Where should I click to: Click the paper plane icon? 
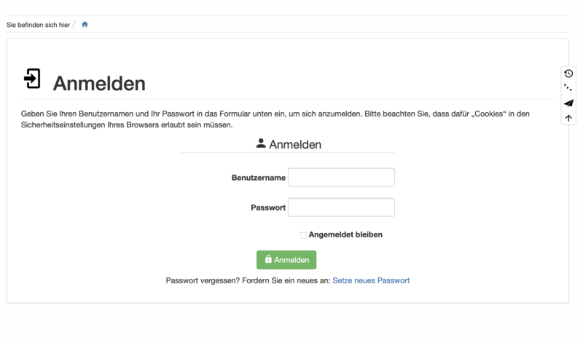(568, 103)
